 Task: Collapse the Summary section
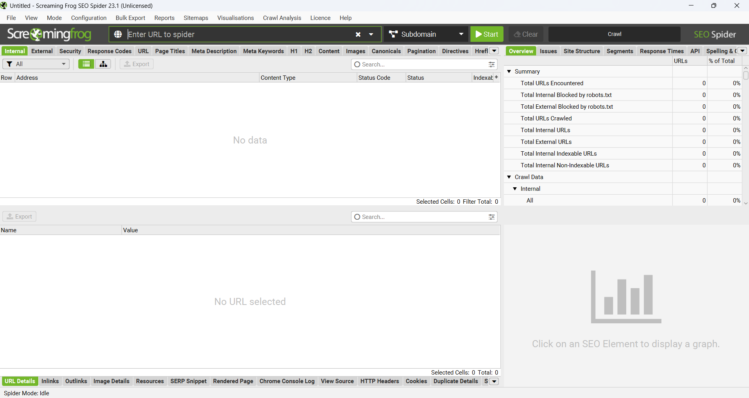(509, 72)
